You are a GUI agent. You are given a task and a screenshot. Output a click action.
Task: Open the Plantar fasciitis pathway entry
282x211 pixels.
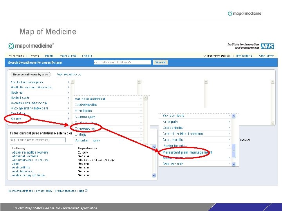[x=174, y=146]
